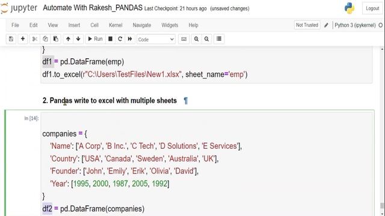Image resolution: width=385 pixels, height=216 pixels.
Task: Click the pilcrow anchor link beside heading
Action: [x=186, y=101]
